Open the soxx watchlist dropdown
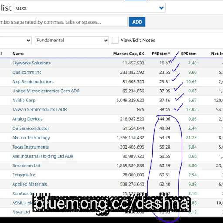This screenshot has height=223, width=223. coord(89,8)
